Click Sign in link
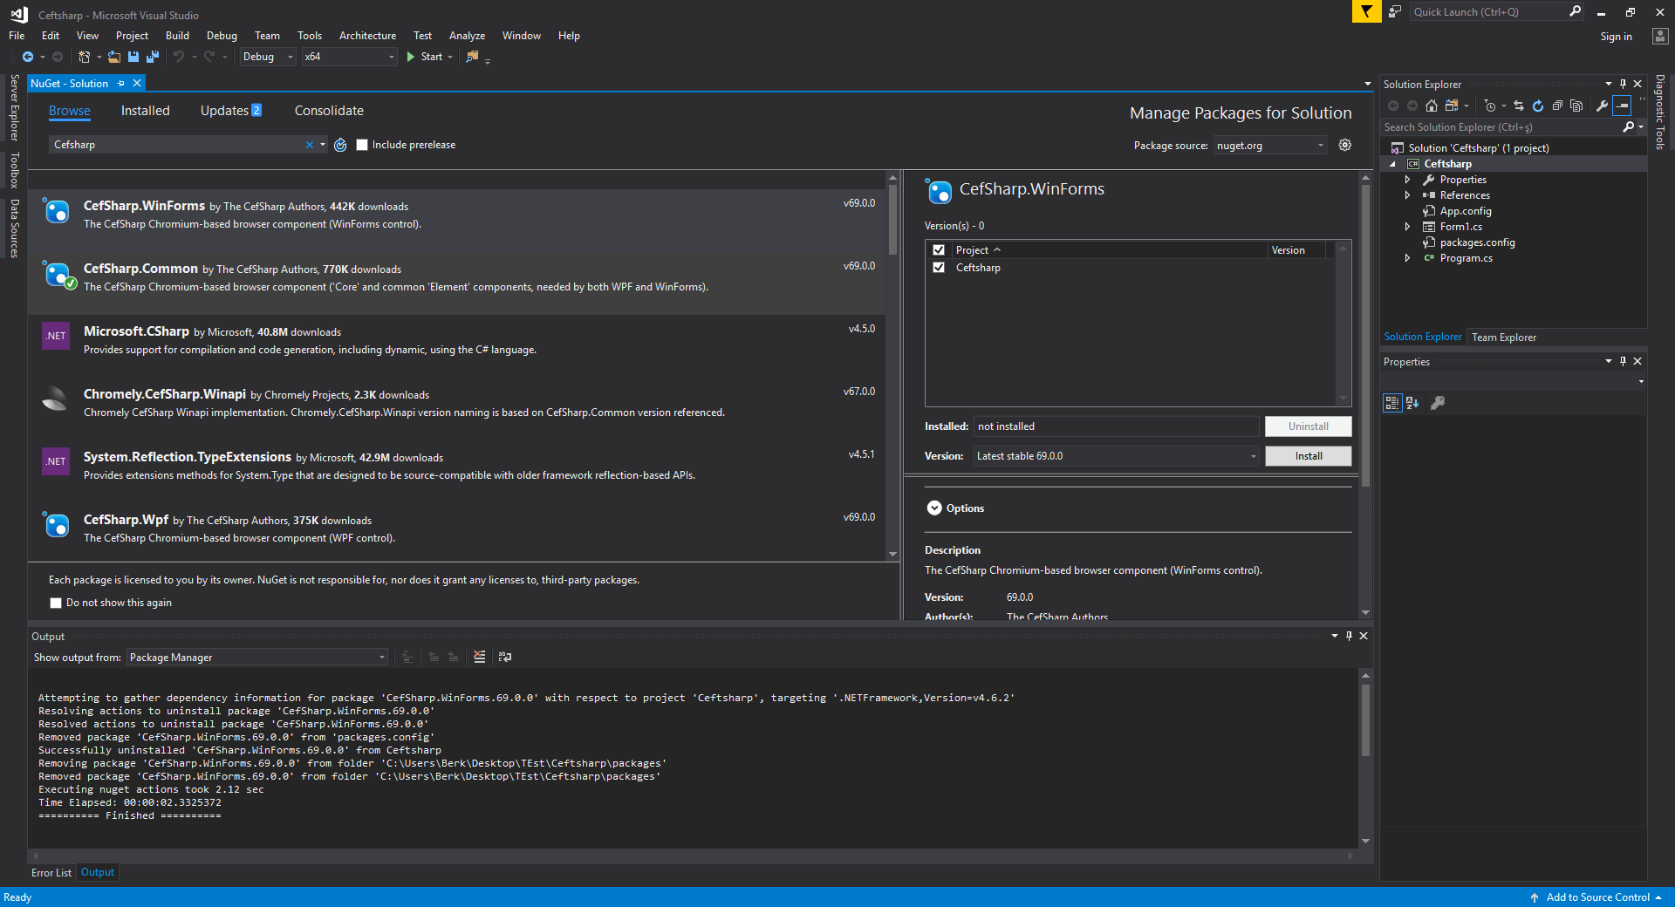The image size is (1675, 907). tap(1616, 37)
